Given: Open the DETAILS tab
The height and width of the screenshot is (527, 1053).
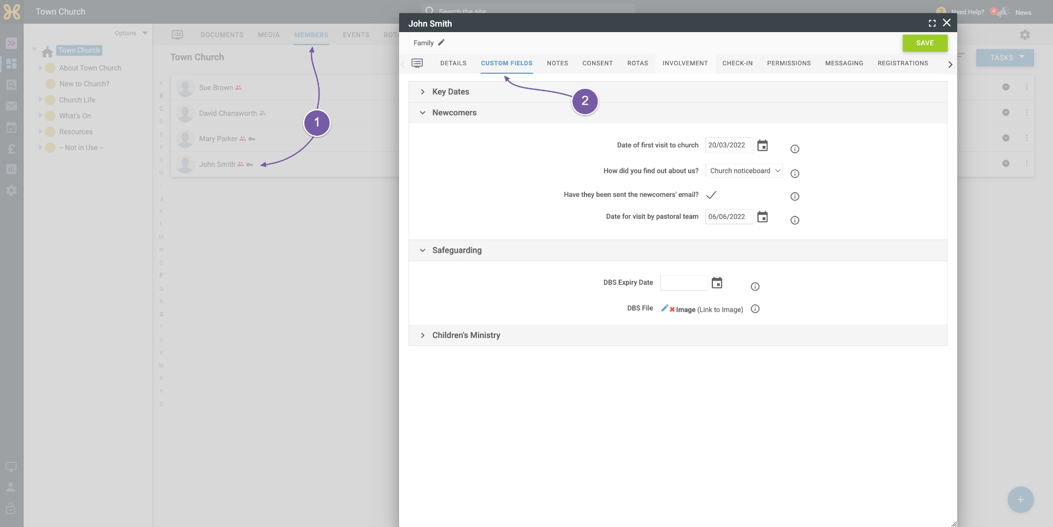Looking at the screenshot, I should pos(453,63).
